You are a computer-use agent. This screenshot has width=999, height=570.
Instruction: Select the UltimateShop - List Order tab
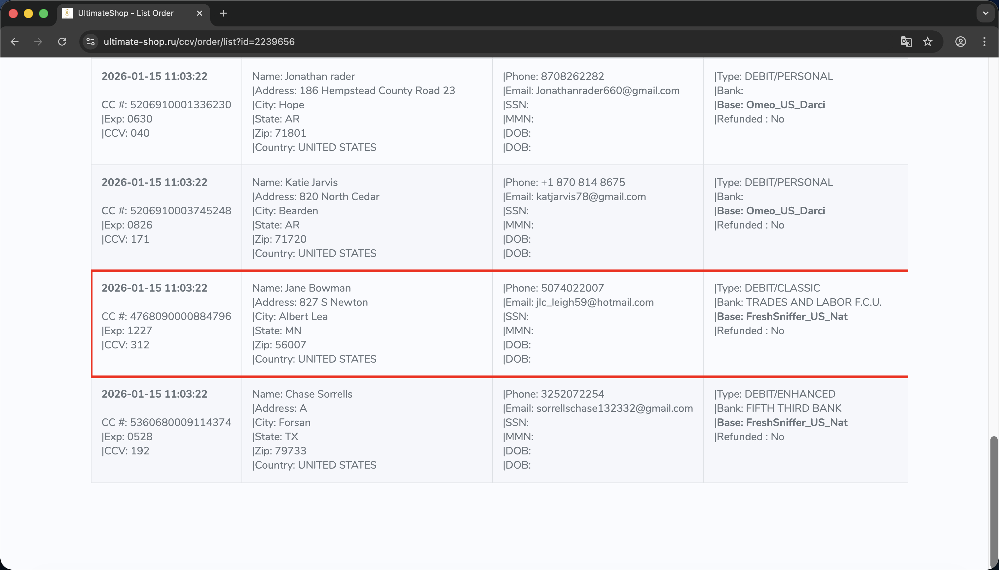tap(125, 13)
